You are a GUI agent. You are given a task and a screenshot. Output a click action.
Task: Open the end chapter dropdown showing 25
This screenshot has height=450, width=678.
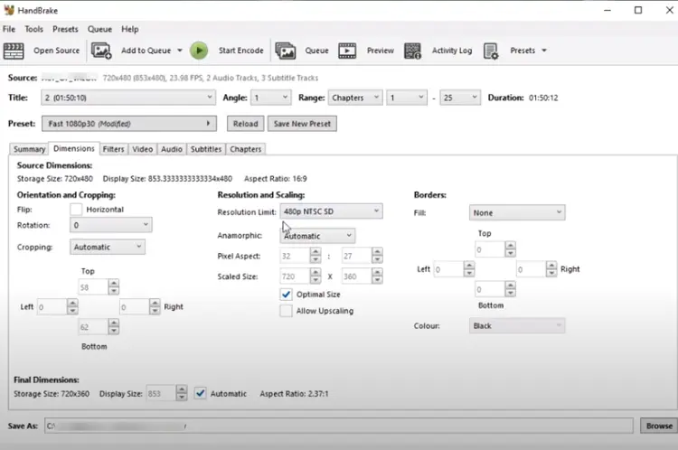pos(459,98)
